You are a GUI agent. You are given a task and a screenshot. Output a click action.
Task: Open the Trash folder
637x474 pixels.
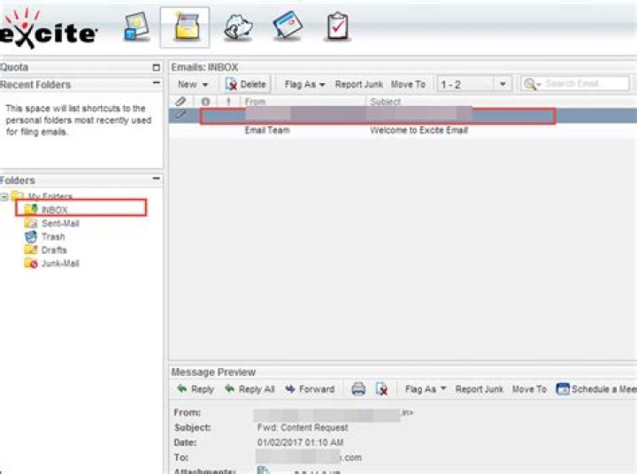pyautogui.click(x=52, y=237)
